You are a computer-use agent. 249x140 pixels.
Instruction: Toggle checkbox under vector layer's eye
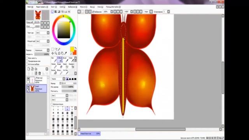[28, 82]
